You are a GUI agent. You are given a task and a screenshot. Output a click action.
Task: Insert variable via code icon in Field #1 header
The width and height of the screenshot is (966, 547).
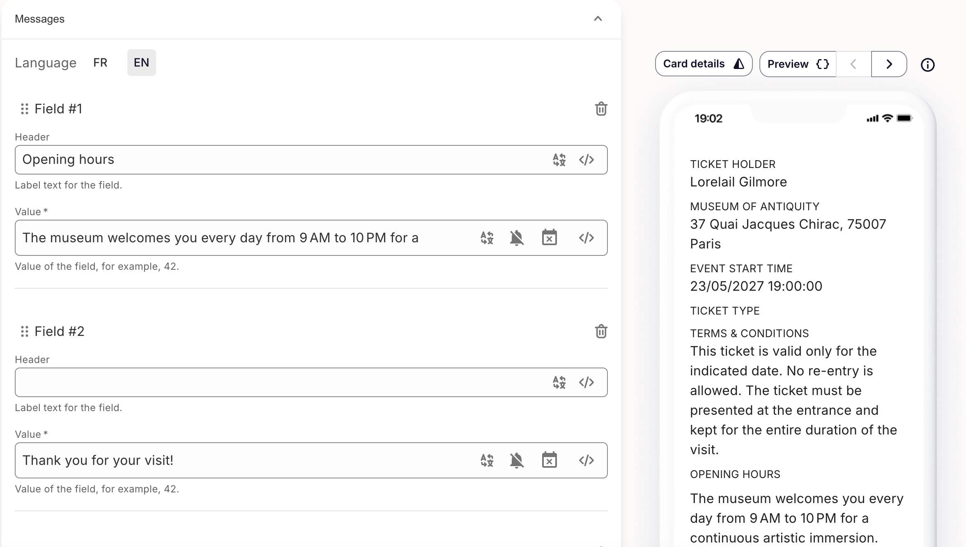(586, 160)
